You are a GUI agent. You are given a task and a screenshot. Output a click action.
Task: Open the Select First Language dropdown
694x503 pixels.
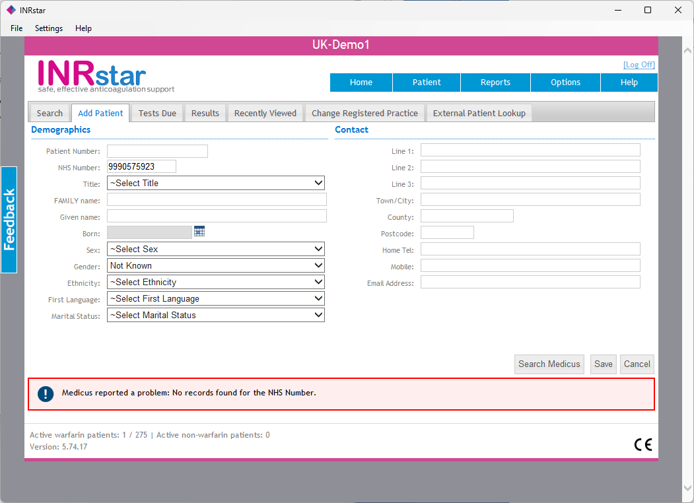point(215,298)
